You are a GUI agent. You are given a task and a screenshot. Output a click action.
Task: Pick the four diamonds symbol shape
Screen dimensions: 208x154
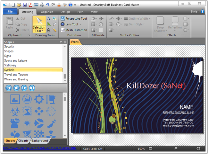tap(39, 111)
